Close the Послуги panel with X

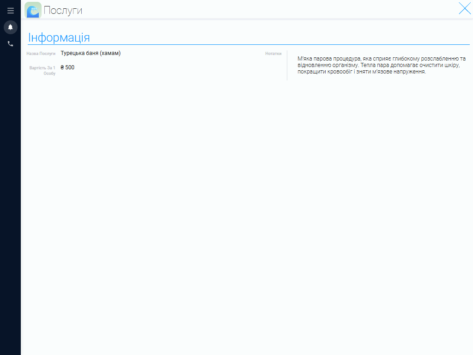point(465,8)
